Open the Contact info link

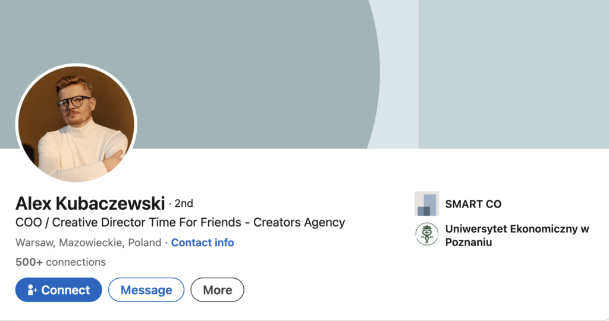point(202,243)
